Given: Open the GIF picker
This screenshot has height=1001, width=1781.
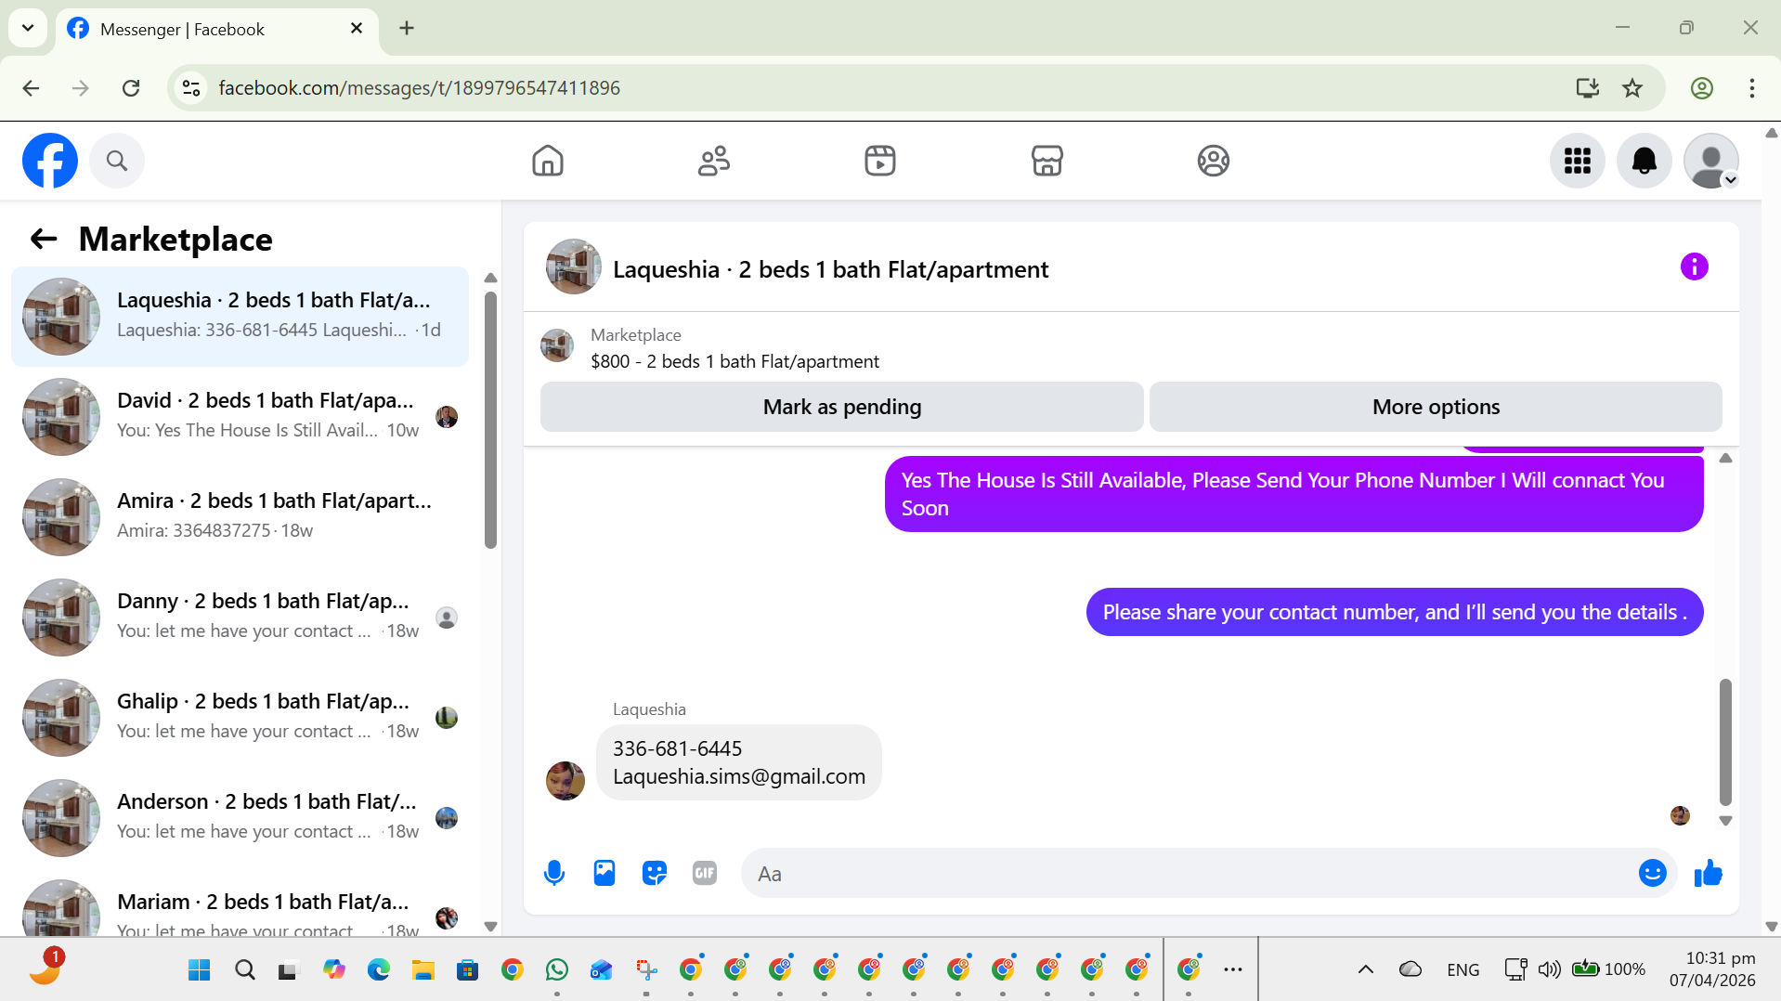Looking at the screenshot, I should 705,873.
